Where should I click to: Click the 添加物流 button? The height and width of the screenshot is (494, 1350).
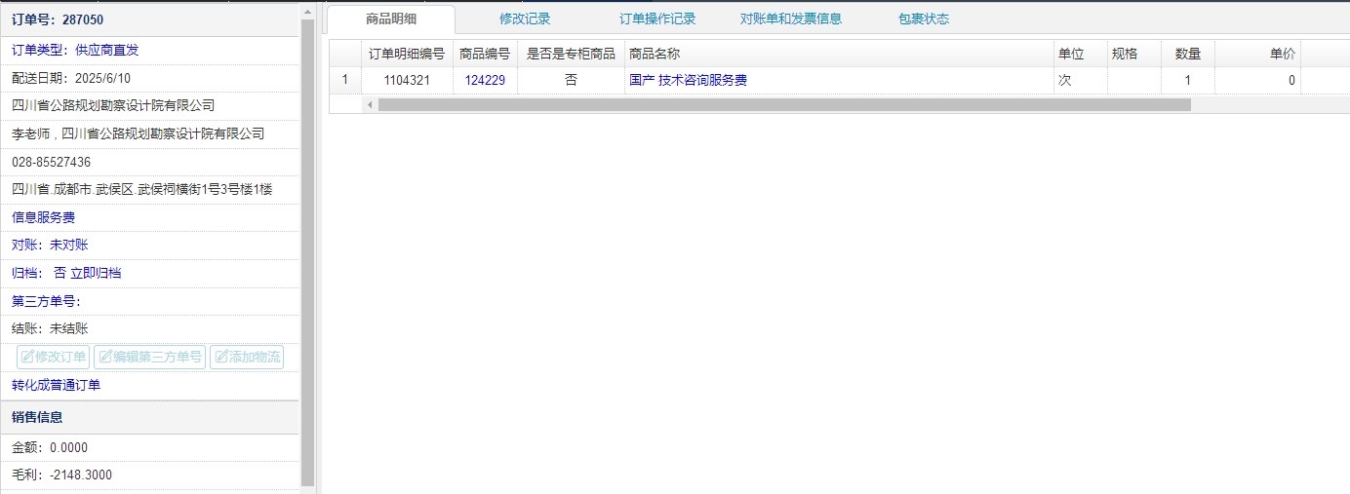point(247,357)
